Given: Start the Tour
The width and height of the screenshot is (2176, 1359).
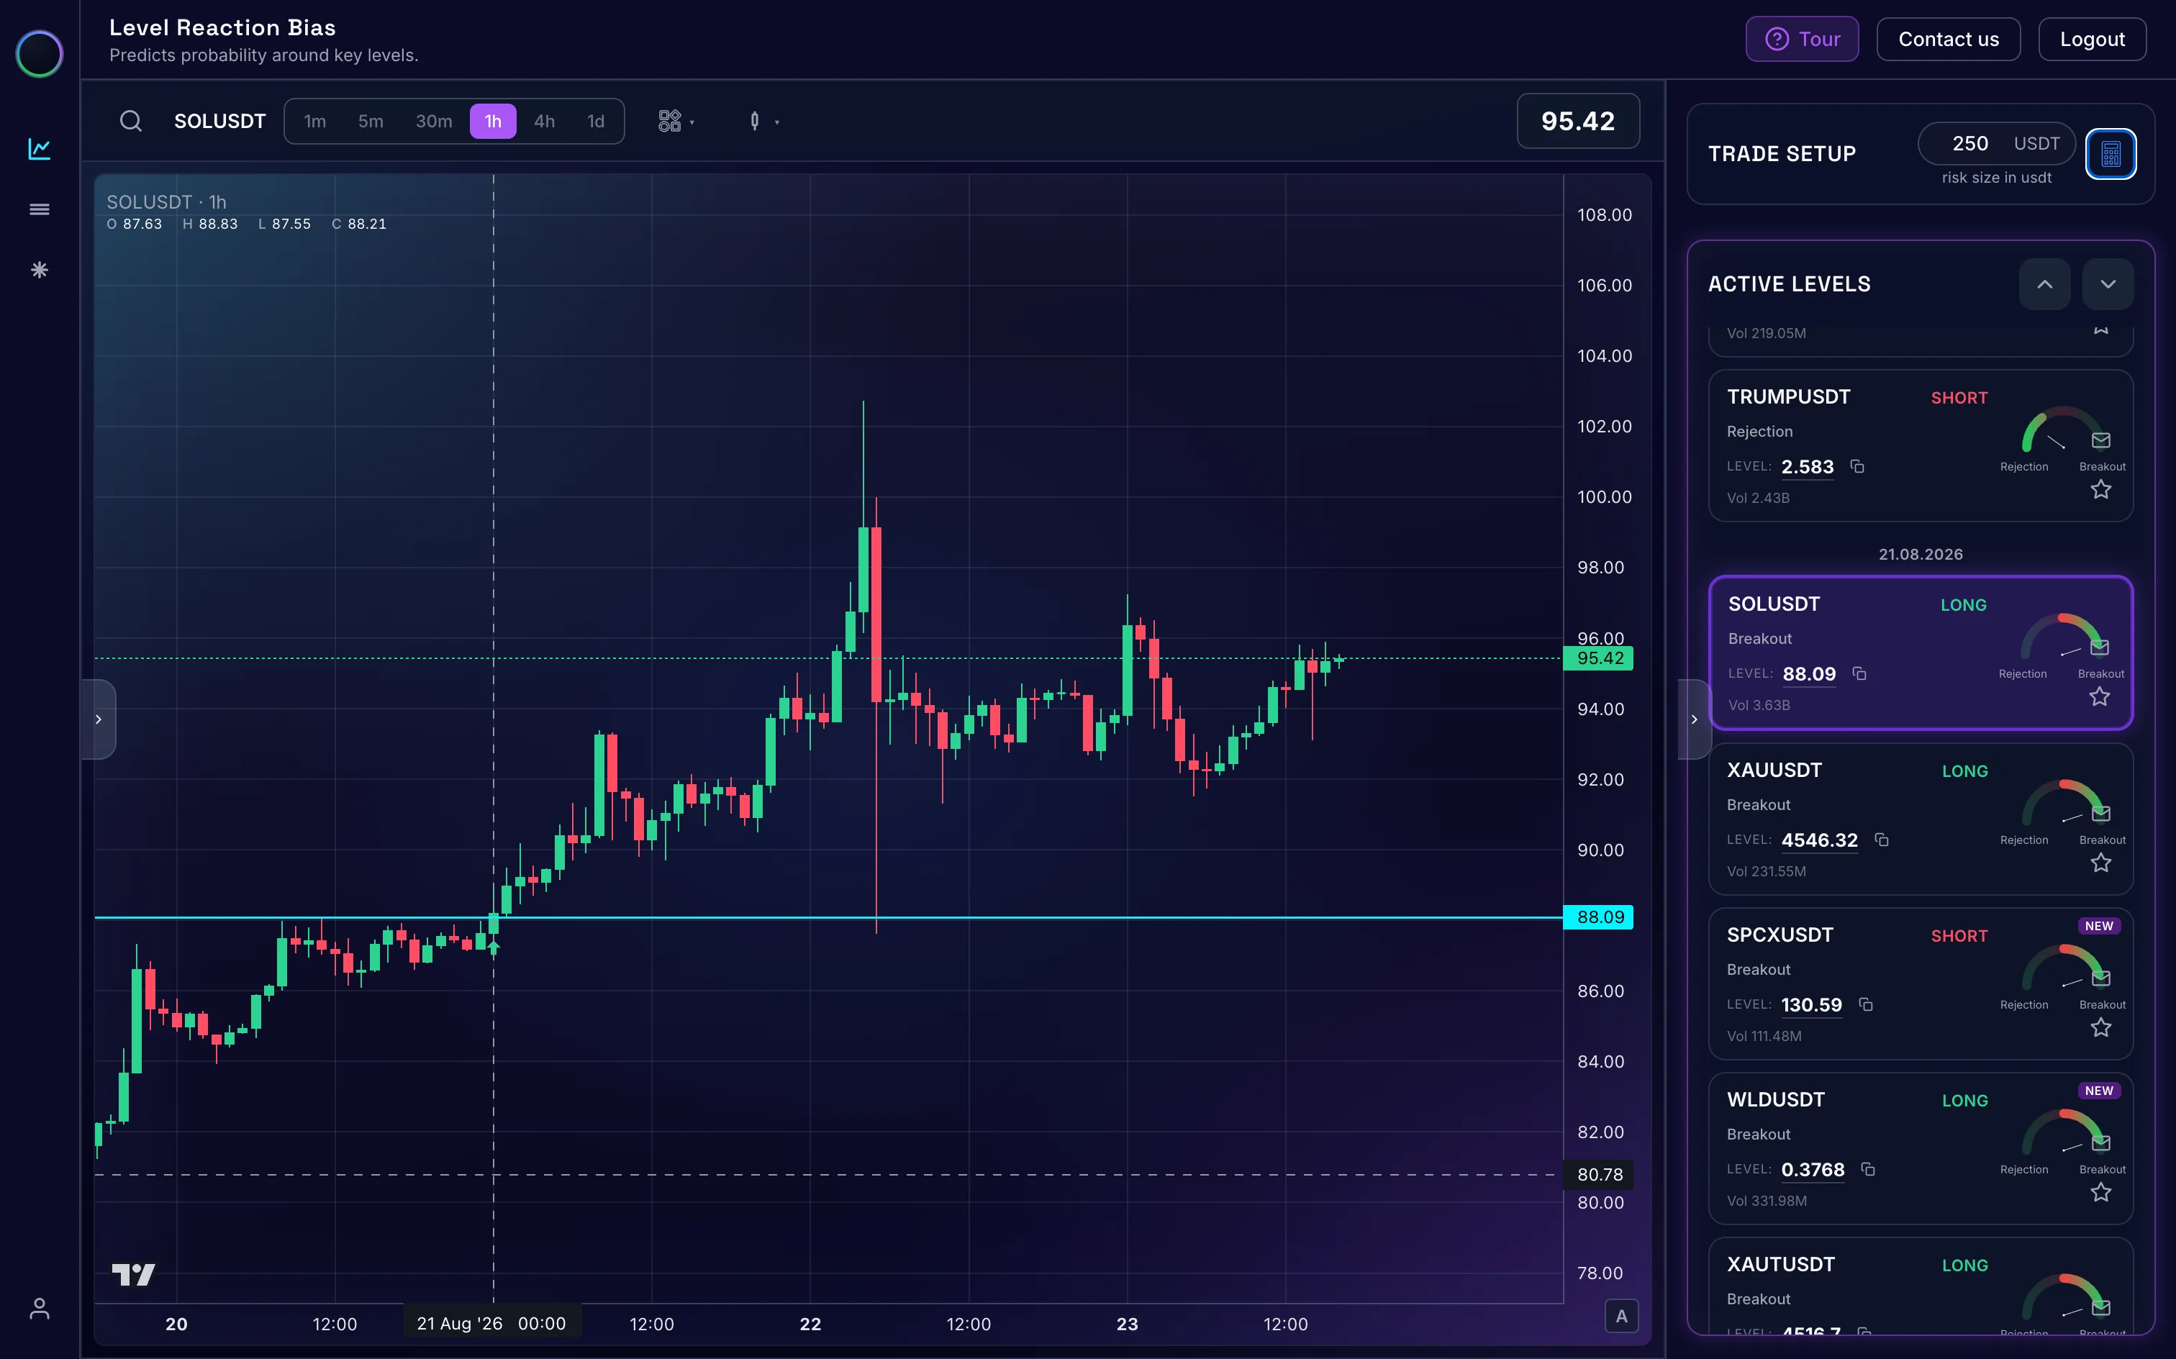Looking at the screenshot, I should (x=1802, y=40).
